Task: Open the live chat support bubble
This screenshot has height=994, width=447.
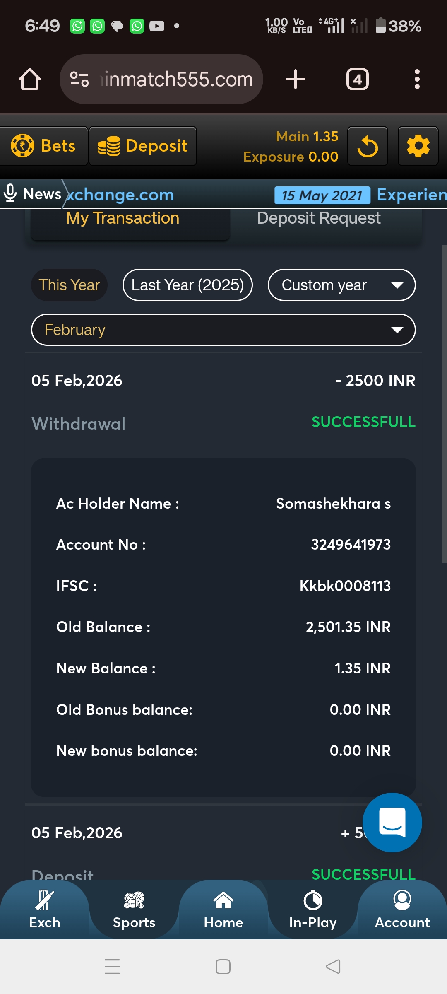Action: (392, 822)
